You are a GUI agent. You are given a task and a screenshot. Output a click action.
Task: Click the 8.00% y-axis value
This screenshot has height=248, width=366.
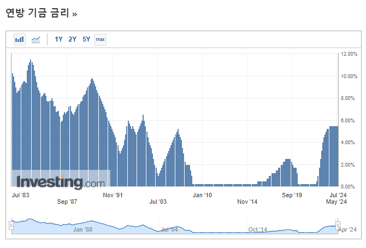(x=347, y=98)
